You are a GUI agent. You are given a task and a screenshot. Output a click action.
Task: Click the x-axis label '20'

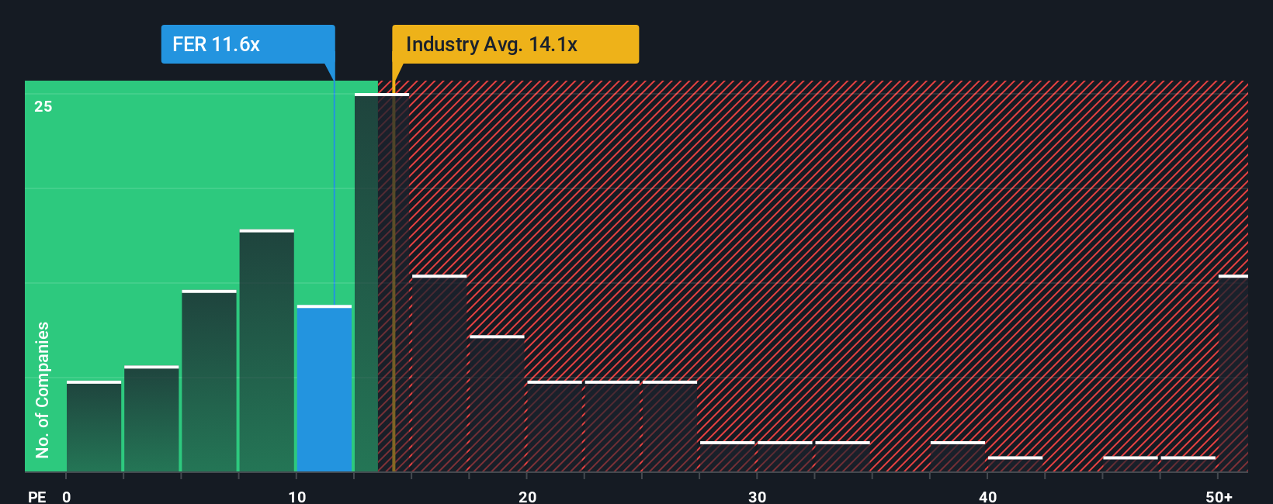pyautogui.click(x=527, y=496)
